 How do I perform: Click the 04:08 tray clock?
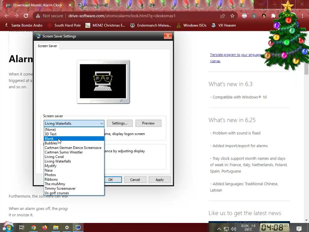(275, 227)
